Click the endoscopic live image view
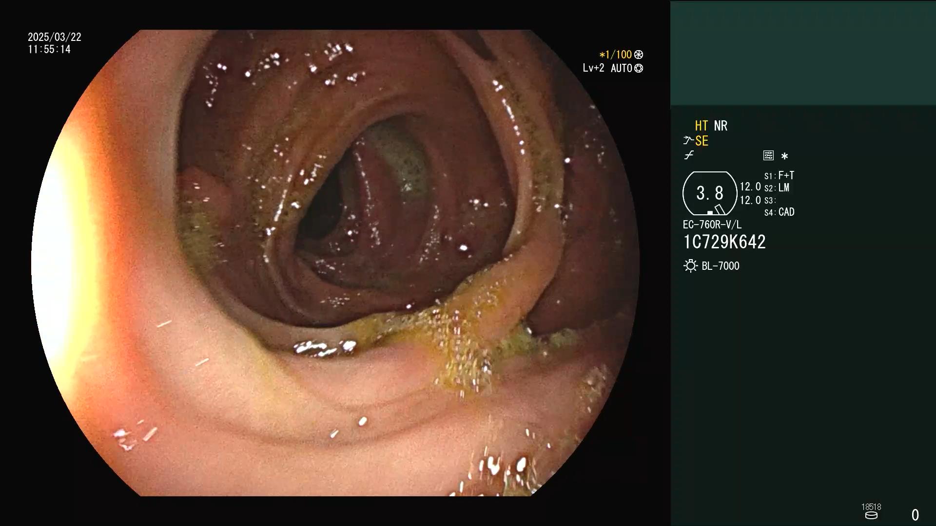 click(335, 263)
